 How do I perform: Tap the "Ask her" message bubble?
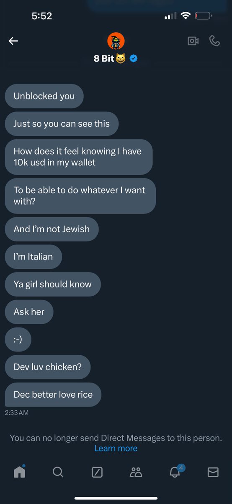(x=29, y=312)
